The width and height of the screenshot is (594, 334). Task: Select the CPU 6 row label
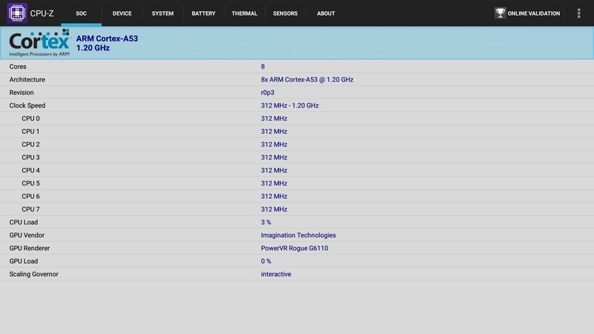pyautogui.click(x=30, y=196)
